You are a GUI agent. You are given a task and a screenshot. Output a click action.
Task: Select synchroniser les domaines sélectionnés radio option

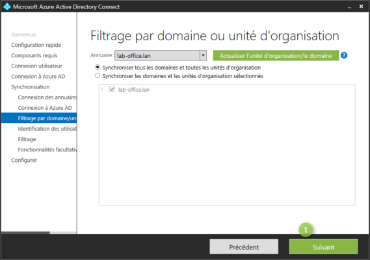pyautogui.click(x=98, y=76)
